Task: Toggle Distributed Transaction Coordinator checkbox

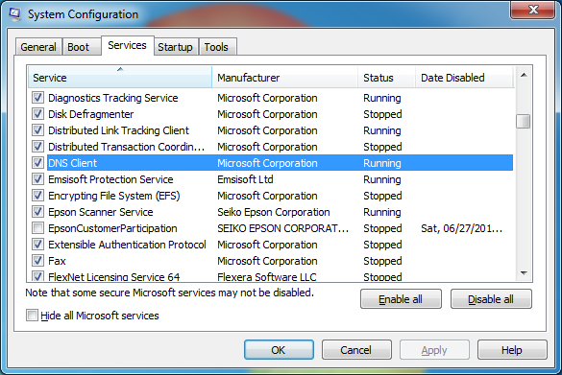Action: (38, 147)
